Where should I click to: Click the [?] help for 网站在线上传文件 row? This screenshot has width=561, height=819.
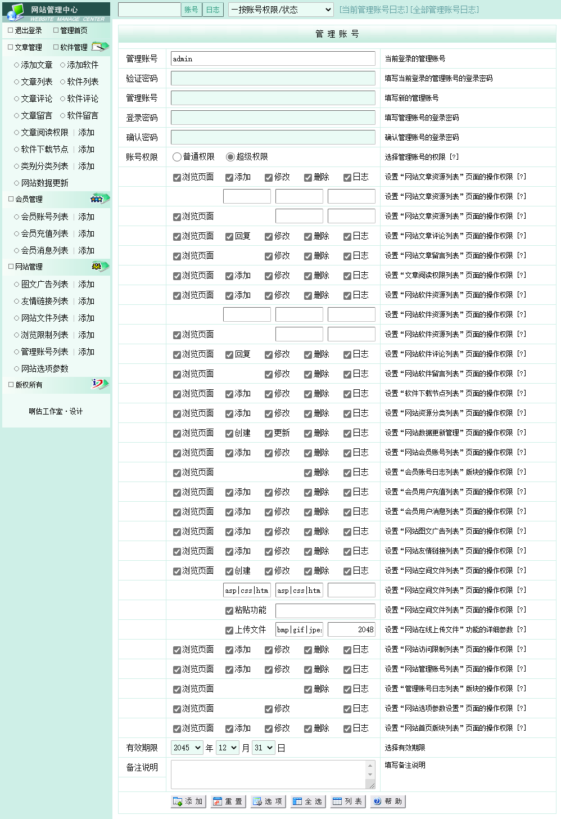pos(522,629)
